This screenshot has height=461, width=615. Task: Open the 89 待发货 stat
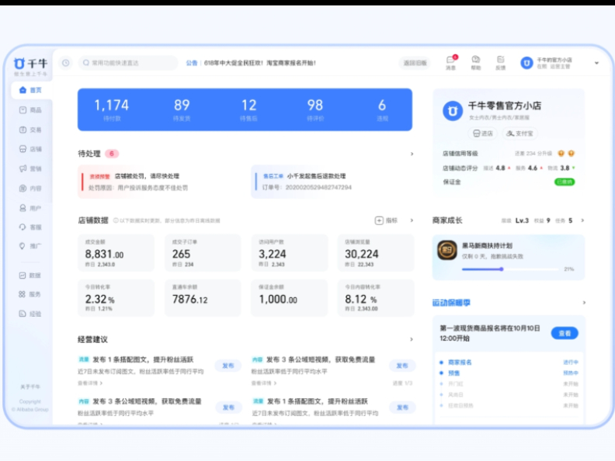182,109
